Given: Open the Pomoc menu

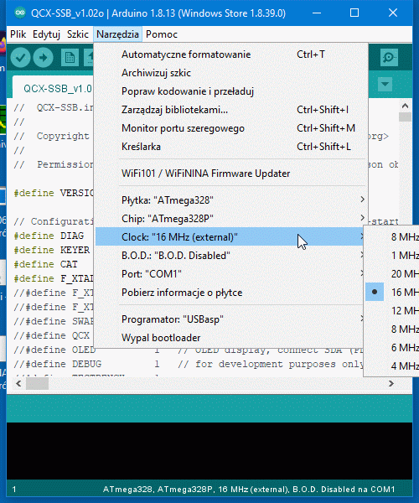Looking at the screenshot, I should (162, 34).
